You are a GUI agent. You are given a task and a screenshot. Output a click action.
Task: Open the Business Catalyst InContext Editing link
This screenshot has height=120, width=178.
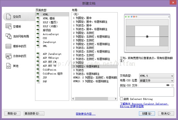tap(144, 105)
